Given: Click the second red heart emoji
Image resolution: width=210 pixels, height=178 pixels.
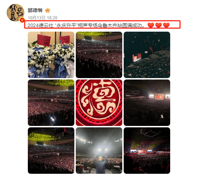Looking at the screenshot, I should [159, 25].
